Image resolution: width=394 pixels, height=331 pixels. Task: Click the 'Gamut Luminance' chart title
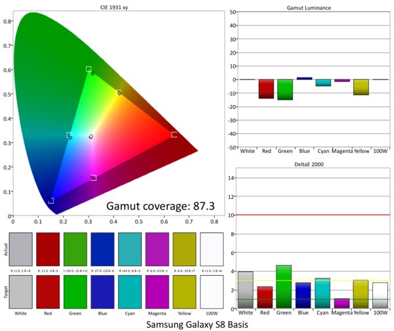309,8
